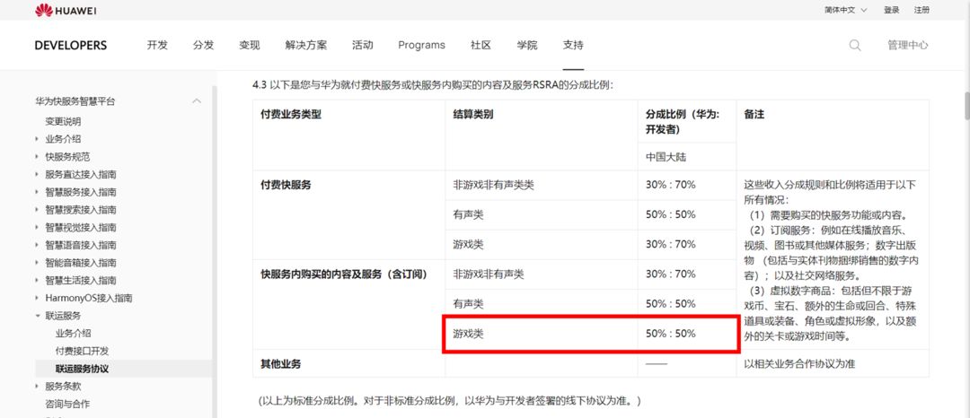Click the 登录 link
Screen dimensions: 970x418
[892, 10]
